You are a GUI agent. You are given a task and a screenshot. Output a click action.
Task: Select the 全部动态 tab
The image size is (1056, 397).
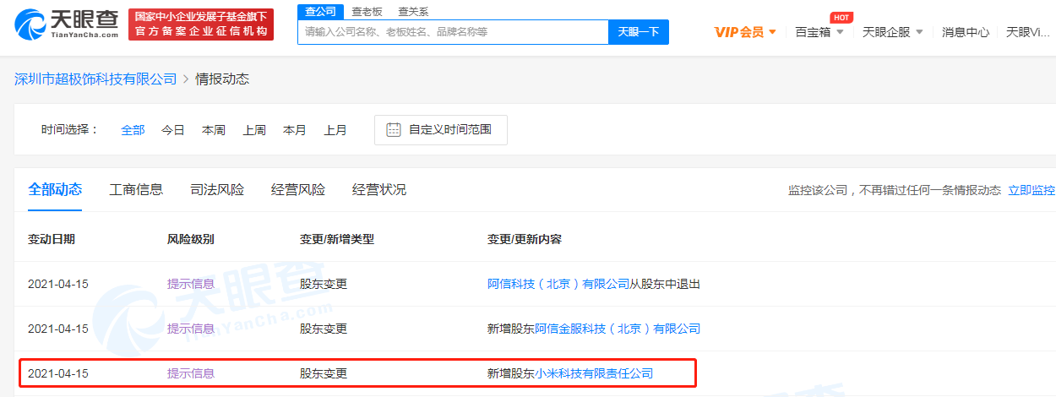point(55,189)
